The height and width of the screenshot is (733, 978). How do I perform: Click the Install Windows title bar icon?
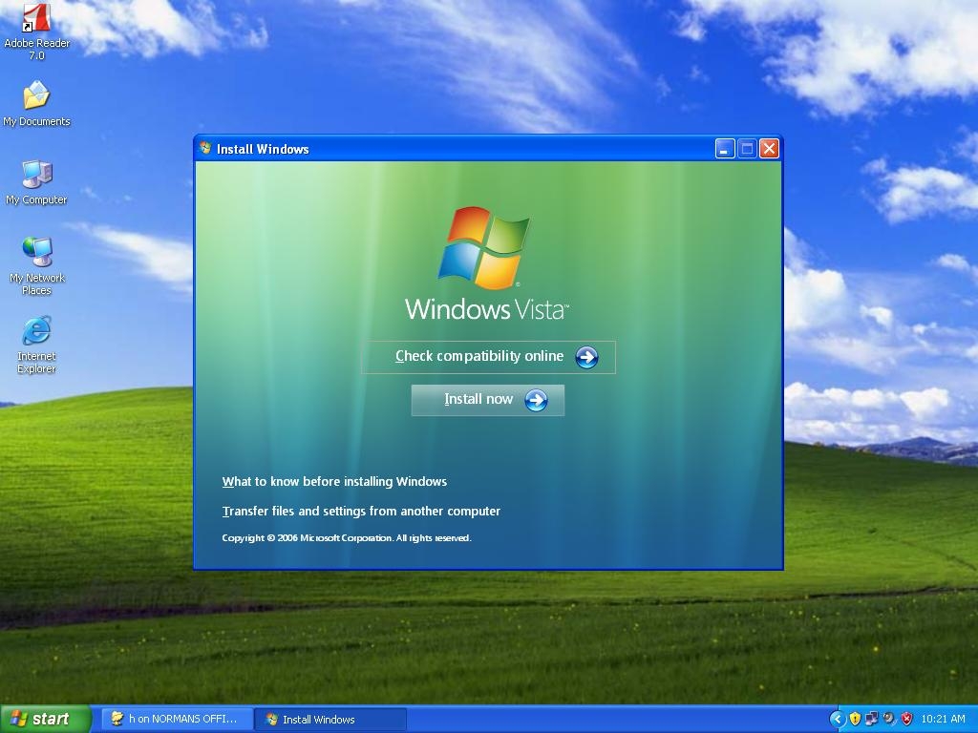coord(205,148)
